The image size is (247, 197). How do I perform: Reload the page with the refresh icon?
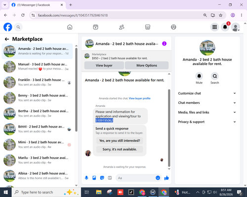(23, 15)
